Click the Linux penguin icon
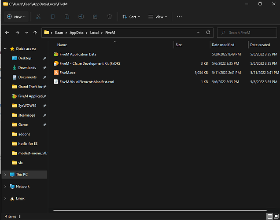This screenshot has width=280, height=220. pos(12,198)
